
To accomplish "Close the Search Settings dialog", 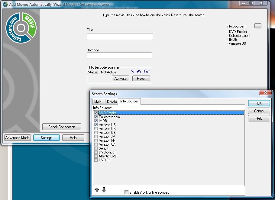I will [x=265, y=92].
